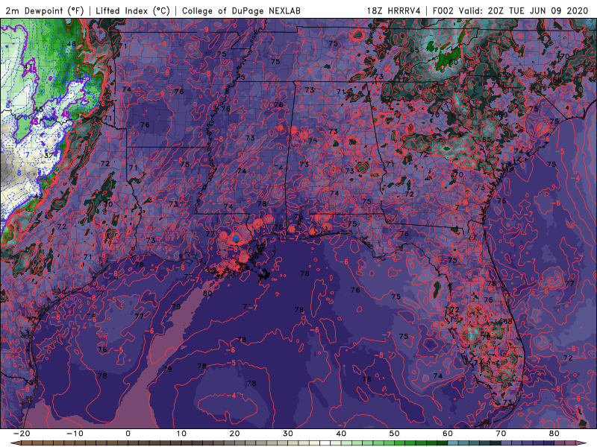
Task: Click the 20 label on the color scale
Action: point(234,434)
